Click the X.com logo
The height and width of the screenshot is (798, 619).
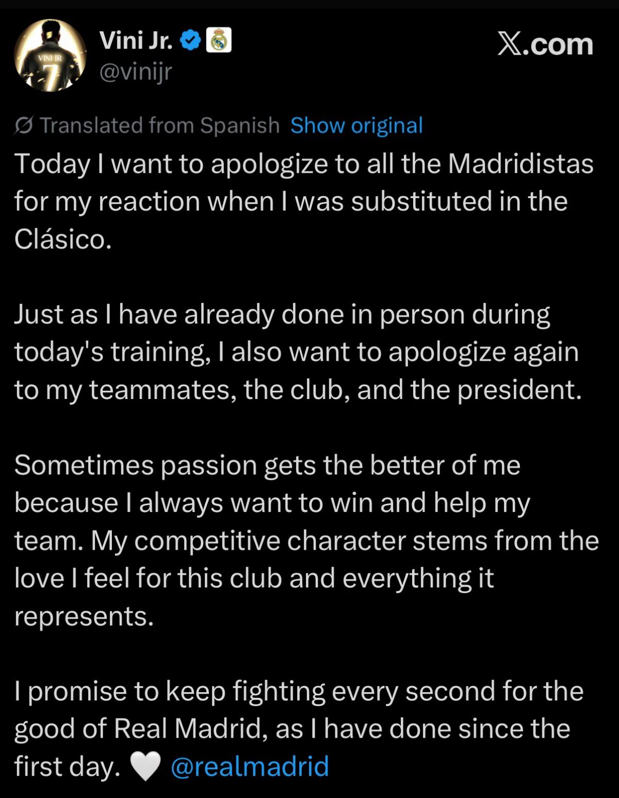[545, 44]
